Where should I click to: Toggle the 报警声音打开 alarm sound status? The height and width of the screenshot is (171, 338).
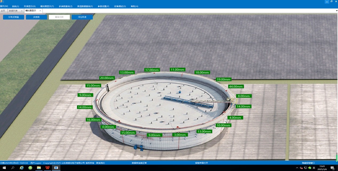tap(201, 163)
